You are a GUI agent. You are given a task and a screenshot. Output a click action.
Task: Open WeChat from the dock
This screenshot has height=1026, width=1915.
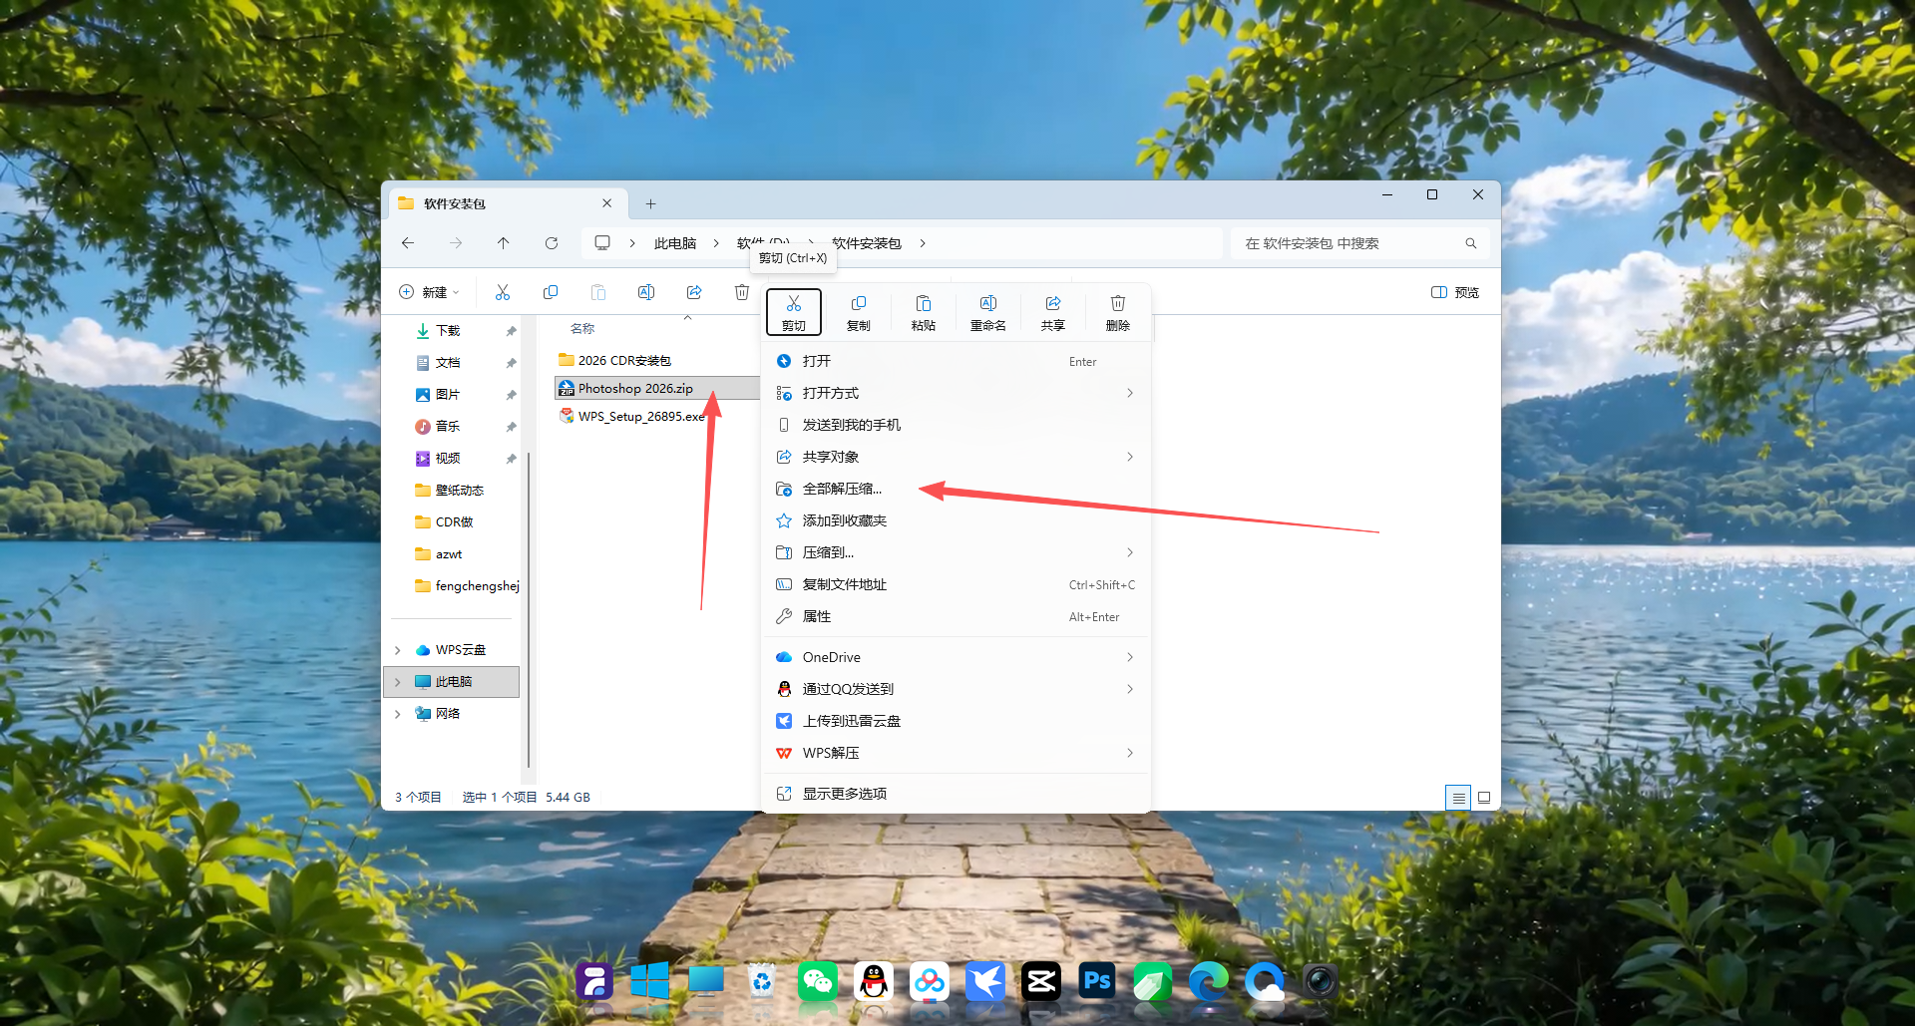point(818,982)
